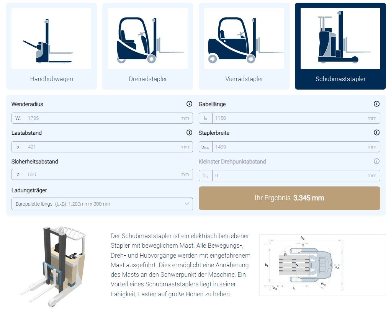The height and width of the screenshot is (312, 391).
Task: Click the Wa prefix label of Wenderadius
Action: click(18, 118)
